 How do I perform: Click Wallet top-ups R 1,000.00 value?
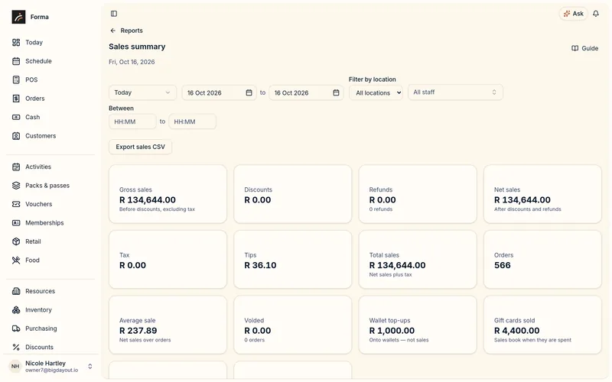pyautogui.click(x=392, y=331)
